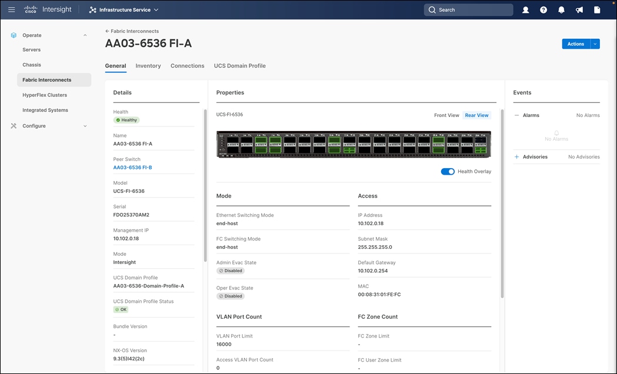Click the announcements megaphone icon
This screenshot has width=617, height=374.
[579, 9]
